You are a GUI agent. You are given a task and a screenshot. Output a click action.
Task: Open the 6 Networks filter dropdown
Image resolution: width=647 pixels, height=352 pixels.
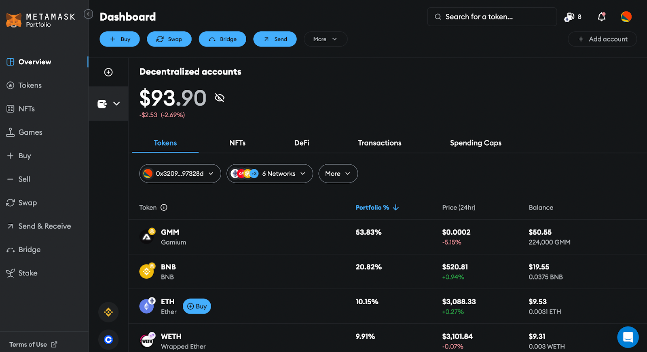click(270, 174)
